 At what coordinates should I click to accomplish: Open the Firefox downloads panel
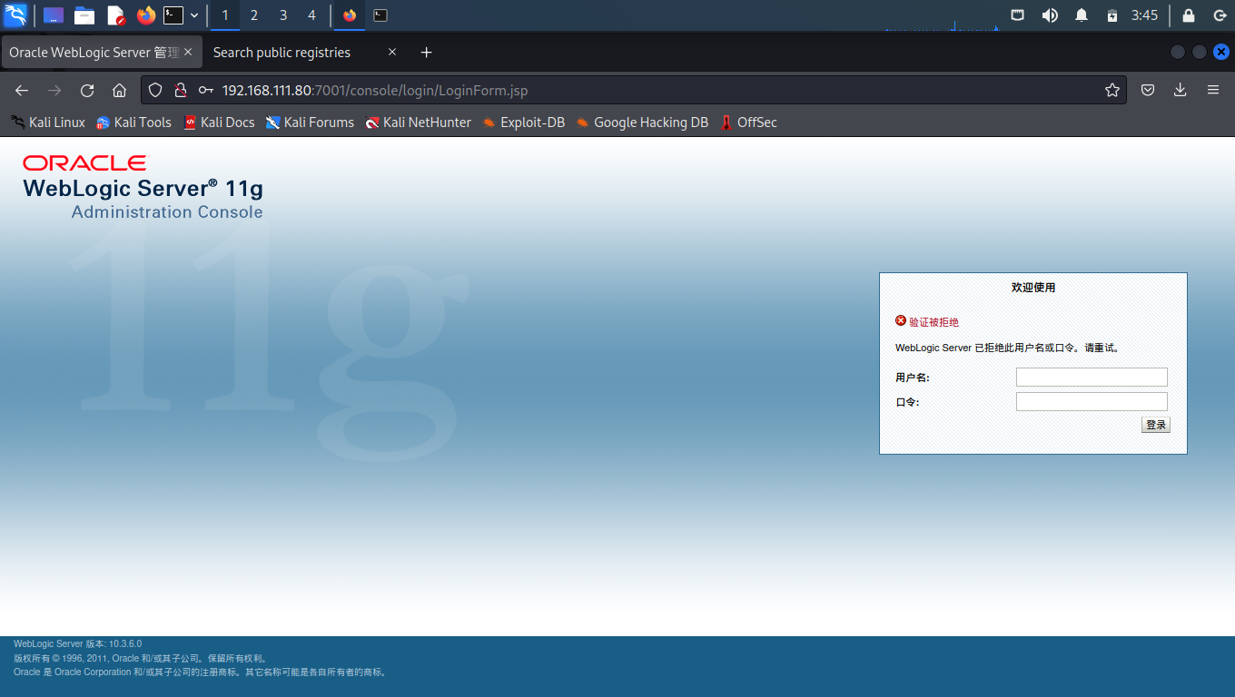pos(1181,90)
